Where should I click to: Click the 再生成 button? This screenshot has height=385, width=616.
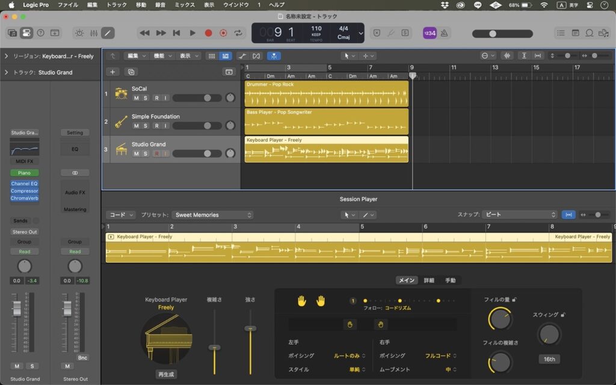(x=166, y=374)
